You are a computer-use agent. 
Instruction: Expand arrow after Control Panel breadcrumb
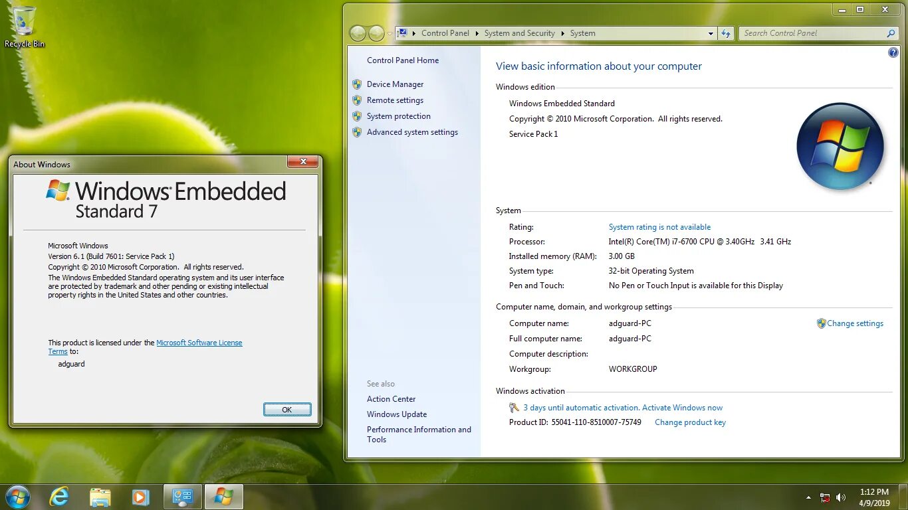tap(477, 33)
